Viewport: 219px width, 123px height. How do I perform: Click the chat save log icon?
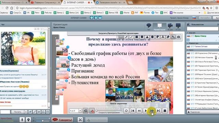(x=48, y=112)
